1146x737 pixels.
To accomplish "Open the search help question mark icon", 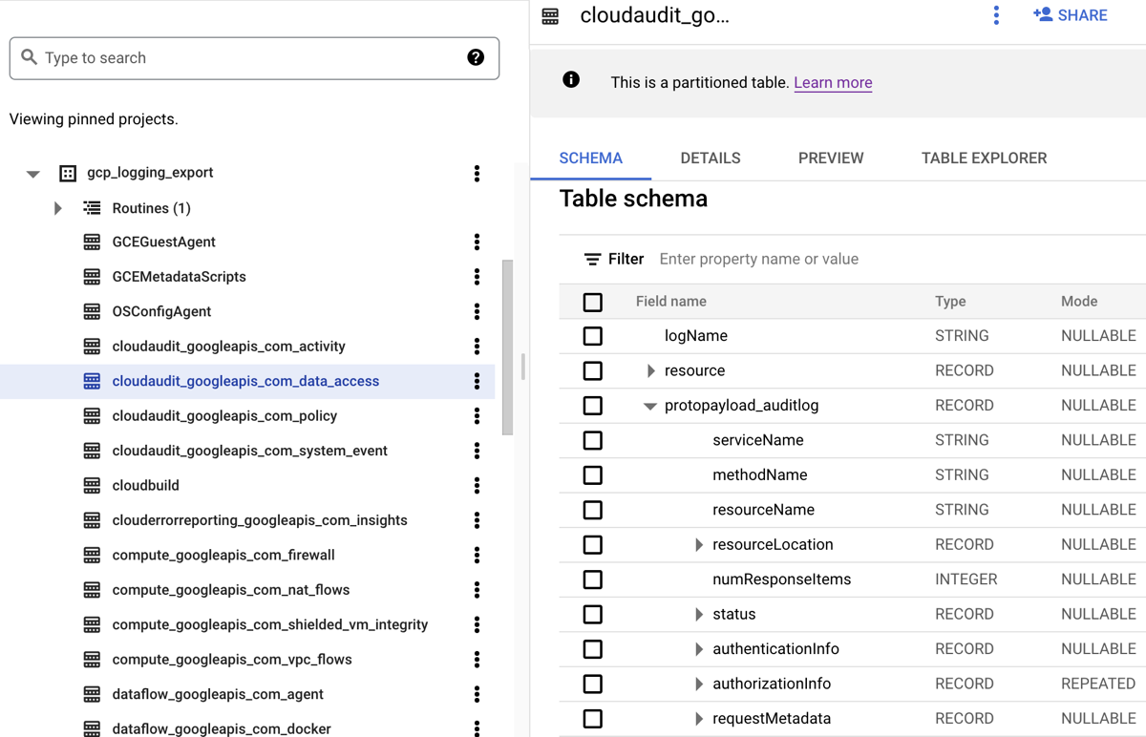I will click(476, 58).
